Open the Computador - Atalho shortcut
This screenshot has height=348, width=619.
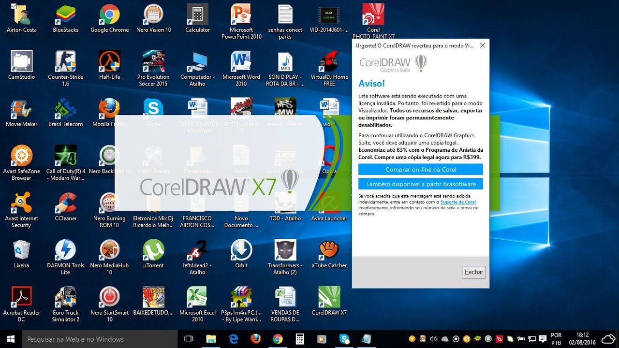point(197,69)
